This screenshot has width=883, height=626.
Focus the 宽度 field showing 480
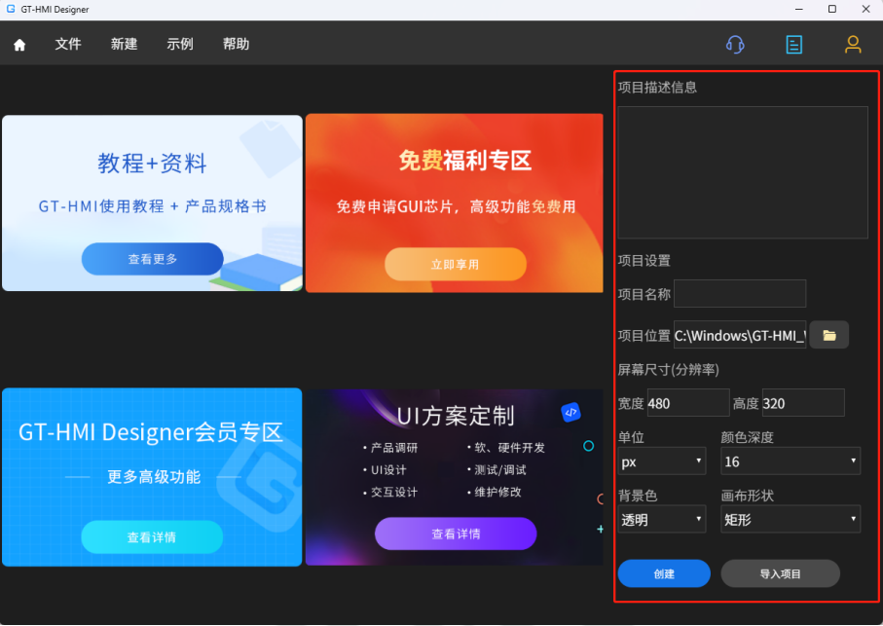click(x=688, y=402)
